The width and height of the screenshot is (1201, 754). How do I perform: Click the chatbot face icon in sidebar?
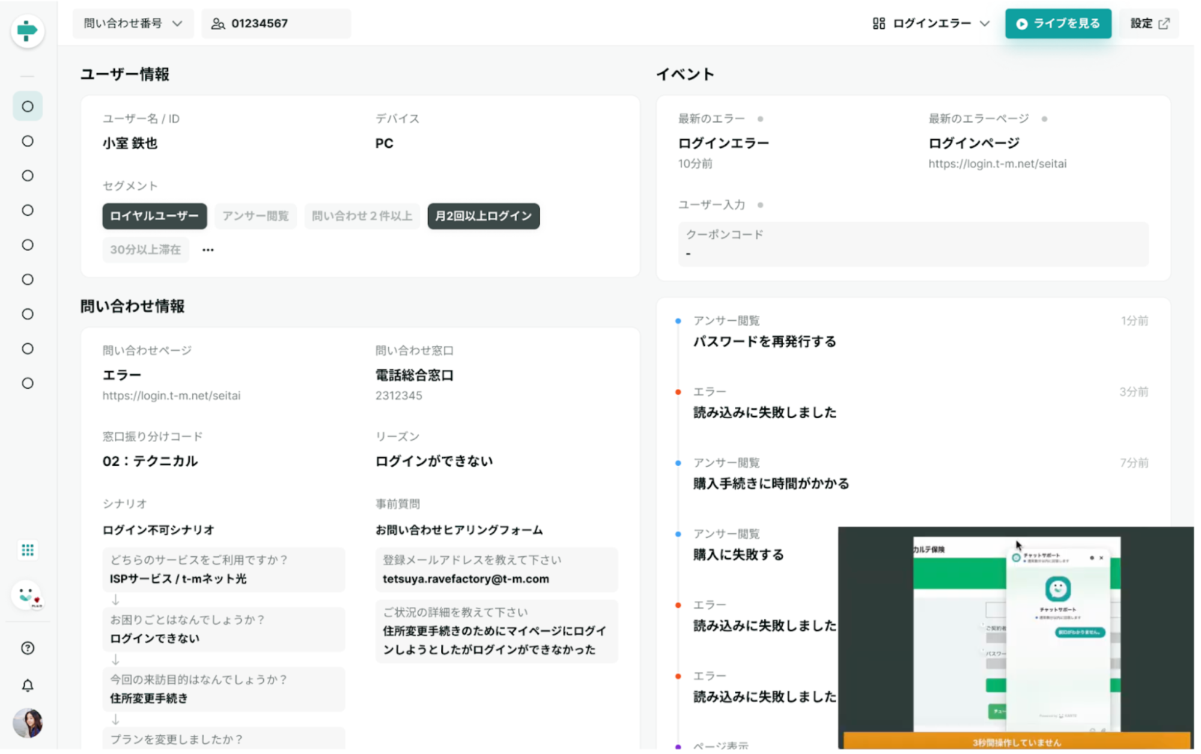27,595
